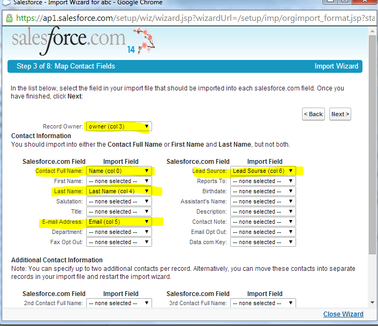Open the Birthdate dropdown
The height and width of the screenshot is (326, 378).
click(x=263, y=191)
